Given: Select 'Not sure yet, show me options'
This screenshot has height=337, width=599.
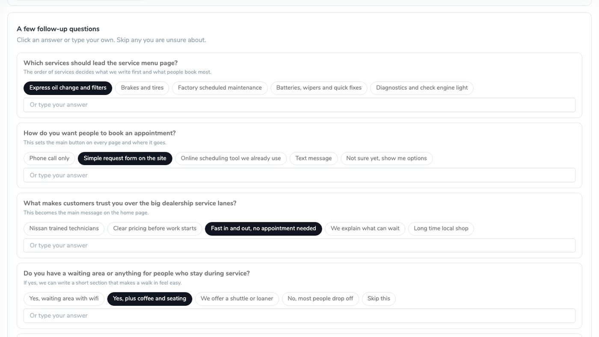Looking at the screenshot, I should click(x=387, y=159).
